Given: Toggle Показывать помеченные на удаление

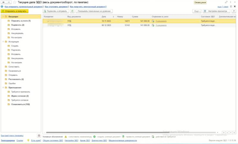Looking at the screenshot, I should [94, 11].
